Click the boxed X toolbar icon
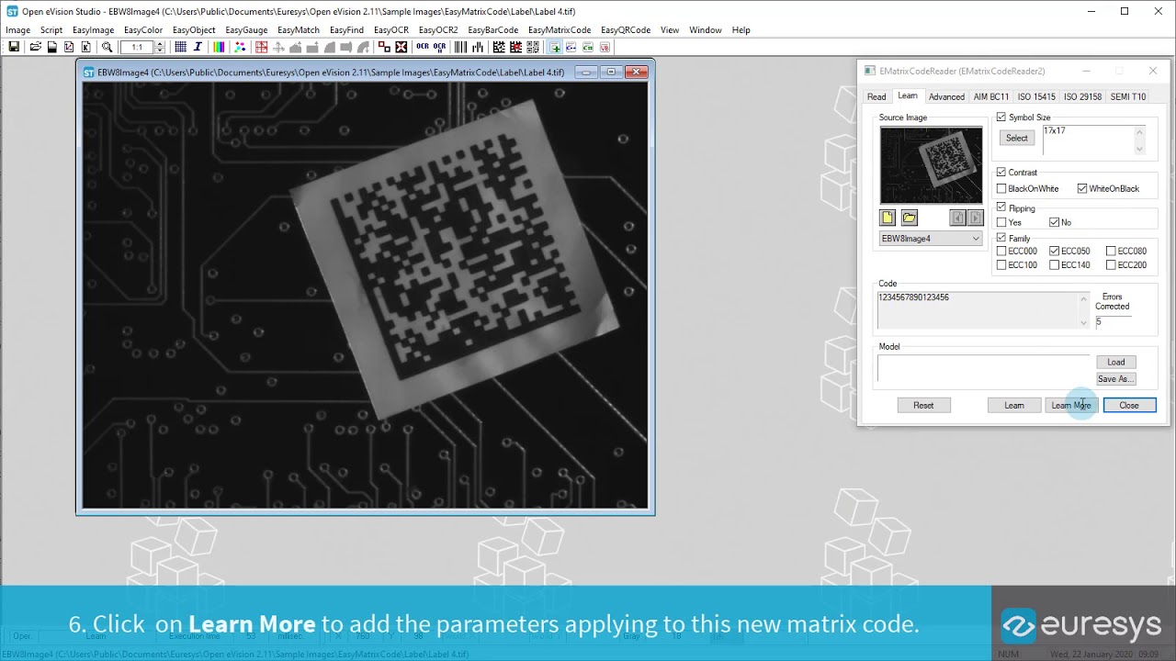Screen dimensions: 1176x661 [401, 47]
